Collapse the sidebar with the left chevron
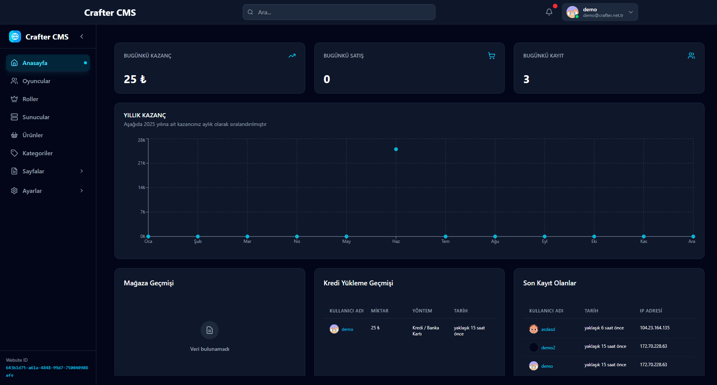 coord(82,36)
